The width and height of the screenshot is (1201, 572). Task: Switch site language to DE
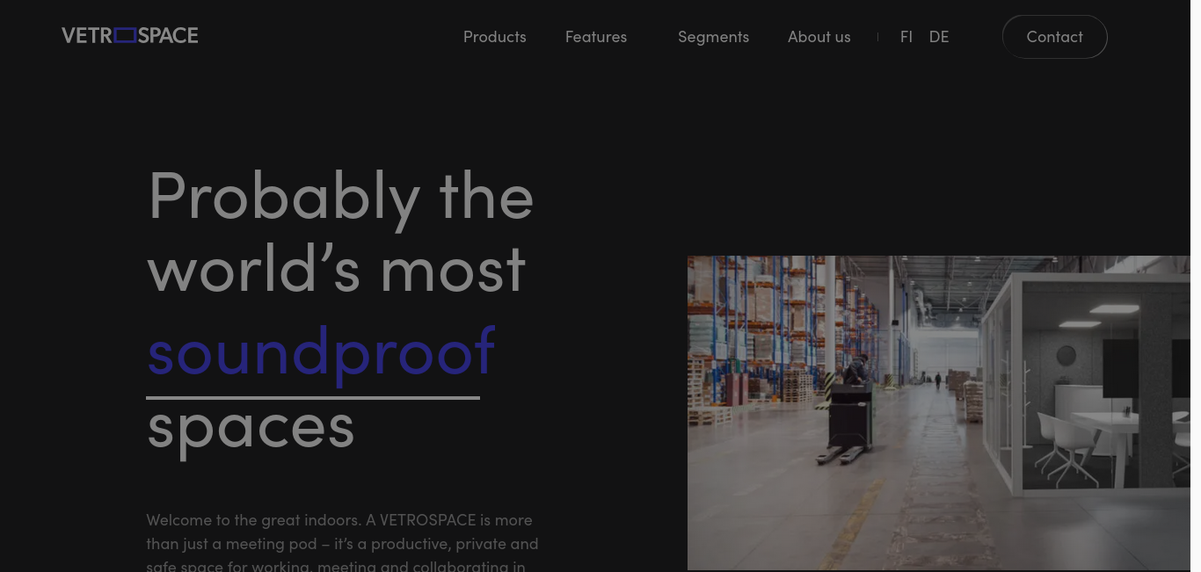939,37
